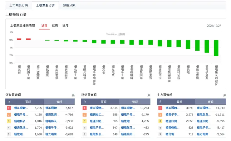Open 櫃半導體 link with -6,517 foreign sell

(x=52, y=108)
